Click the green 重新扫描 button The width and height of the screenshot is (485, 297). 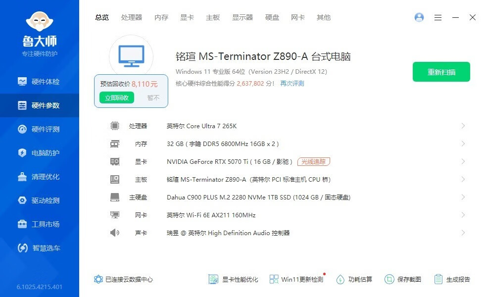pos(441,72)
